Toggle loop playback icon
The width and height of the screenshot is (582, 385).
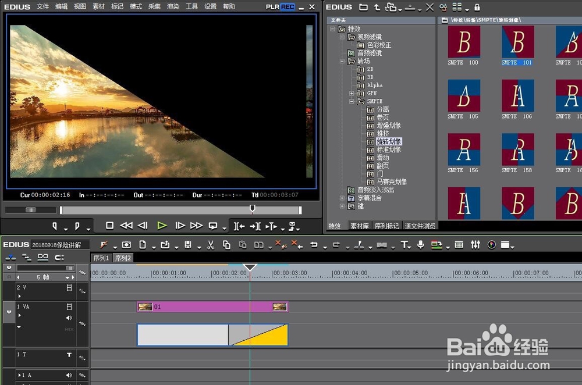click(x=213, y=226)
